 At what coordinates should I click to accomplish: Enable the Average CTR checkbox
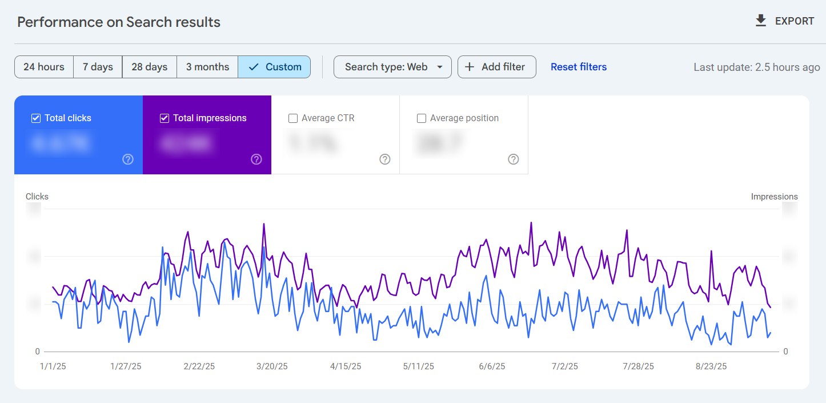click(293, 118)
